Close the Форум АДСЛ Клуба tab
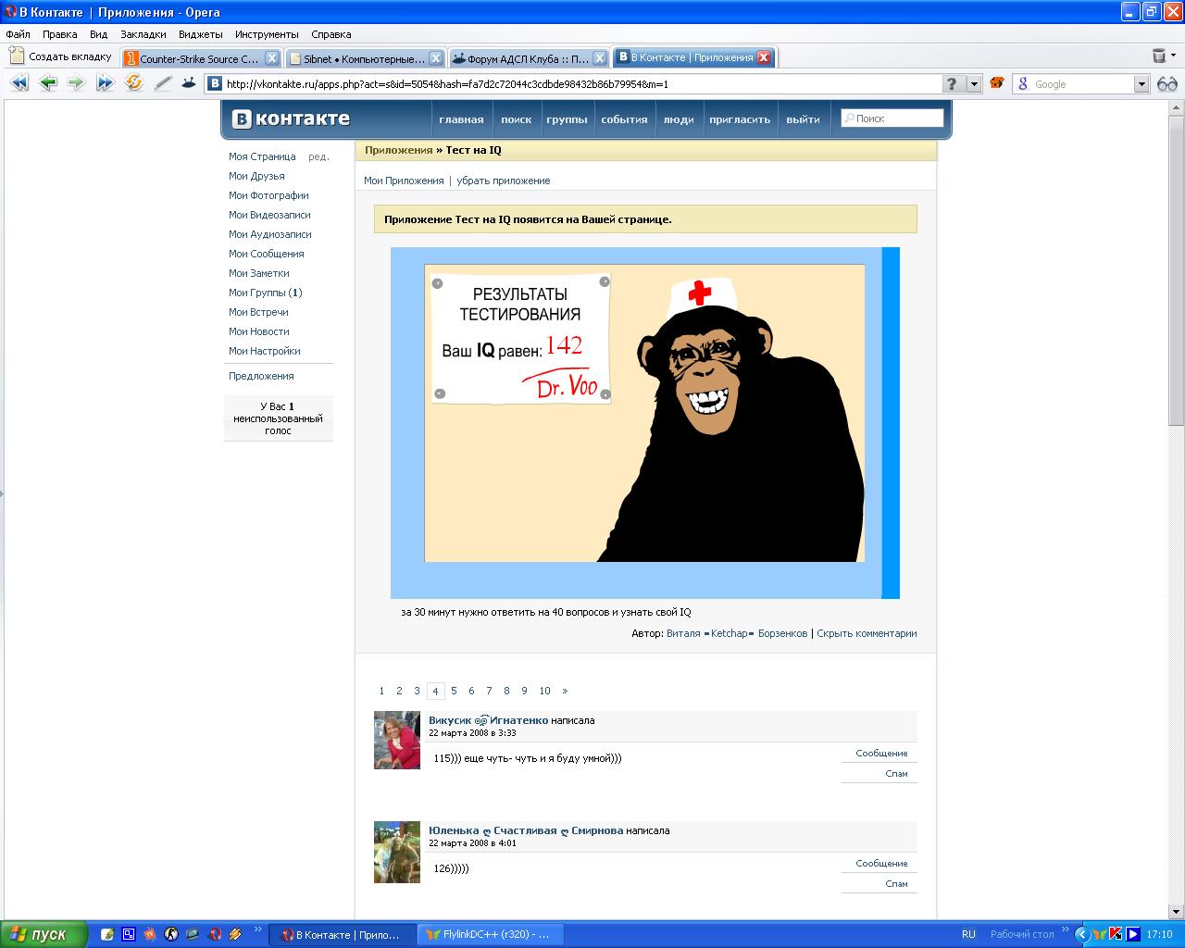The width and height of the screenshot is (1185, 948). 600,57
